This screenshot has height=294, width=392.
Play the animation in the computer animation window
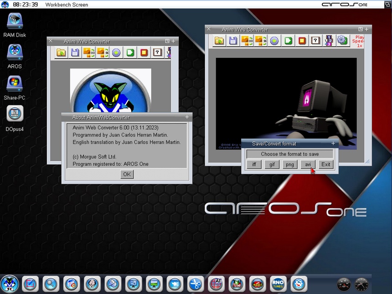tap(288, 41)
